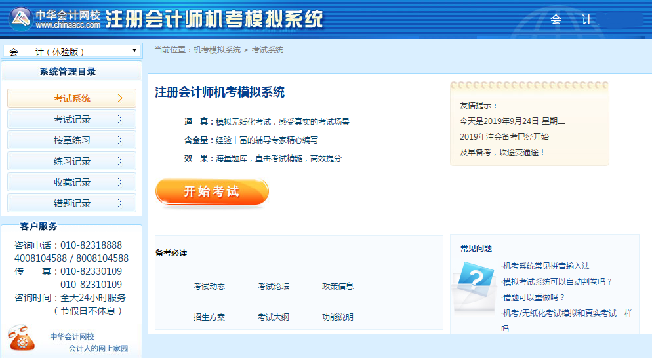Click the 客户服务 section heading
Screen dimensions: 652x358
38,226
